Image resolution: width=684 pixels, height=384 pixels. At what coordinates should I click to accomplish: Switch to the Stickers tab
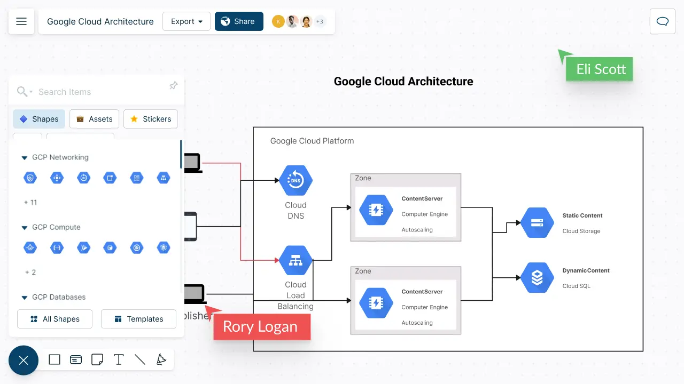[151, 119]
